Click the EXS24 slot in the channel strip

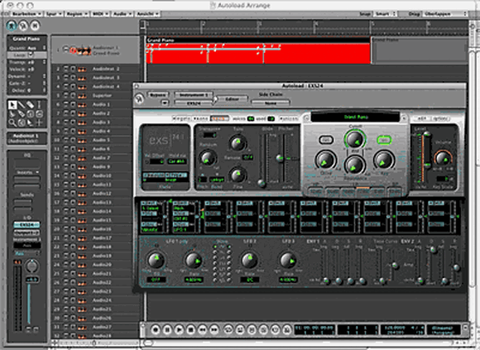26,225
